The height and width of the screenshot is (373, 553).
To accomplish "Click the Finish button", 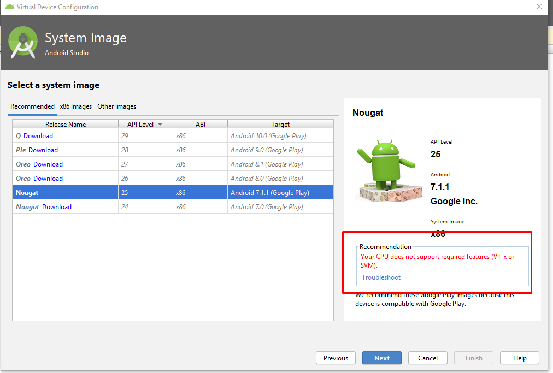I will (474, 358).
